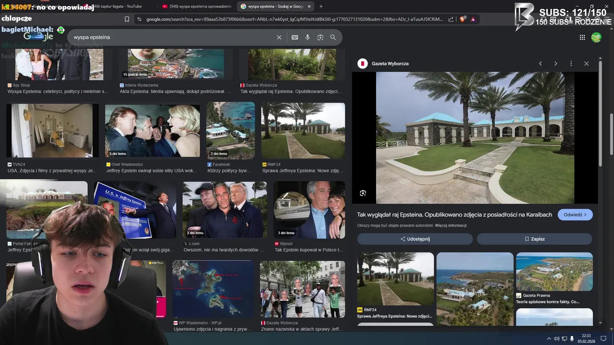This screenshot has height=345, width=614.
Task: Open the volume control in the taskbar
Action: [556, 339]
